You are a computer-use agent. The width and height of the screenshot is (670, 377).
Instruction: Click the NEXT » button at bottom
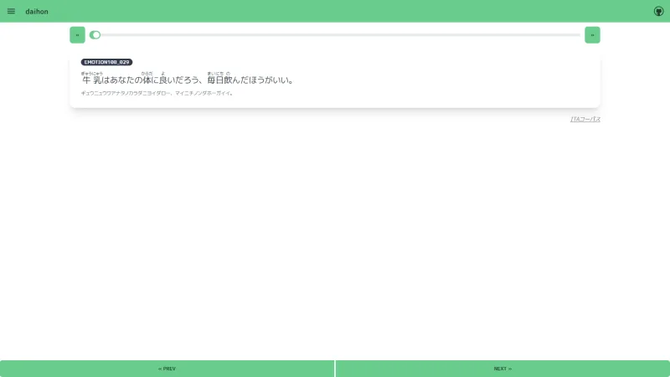point(502,369)
